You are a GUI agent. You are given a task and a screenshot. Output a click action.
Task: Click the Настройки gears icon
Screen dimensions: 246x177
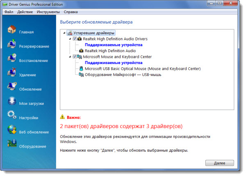click(12, 115)
